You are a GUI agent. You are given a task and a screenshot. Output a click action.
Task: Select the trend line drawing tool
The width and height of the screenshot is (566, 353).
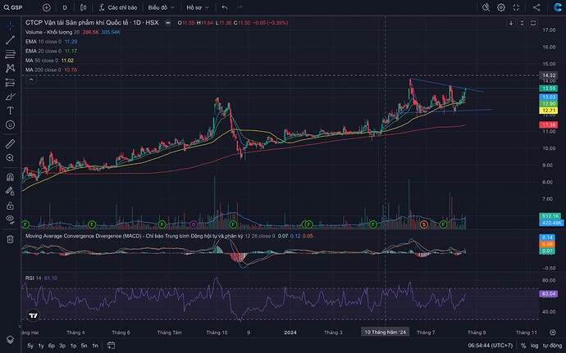point(9,38)
